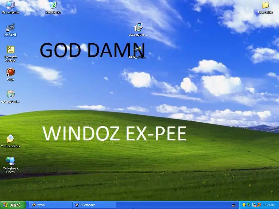
Task: Click the "My Network Places" label text
Action: pos(11,170)
